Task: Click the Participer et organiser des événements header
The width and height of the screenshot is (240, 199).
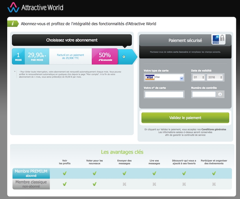Action: (214, 162)
